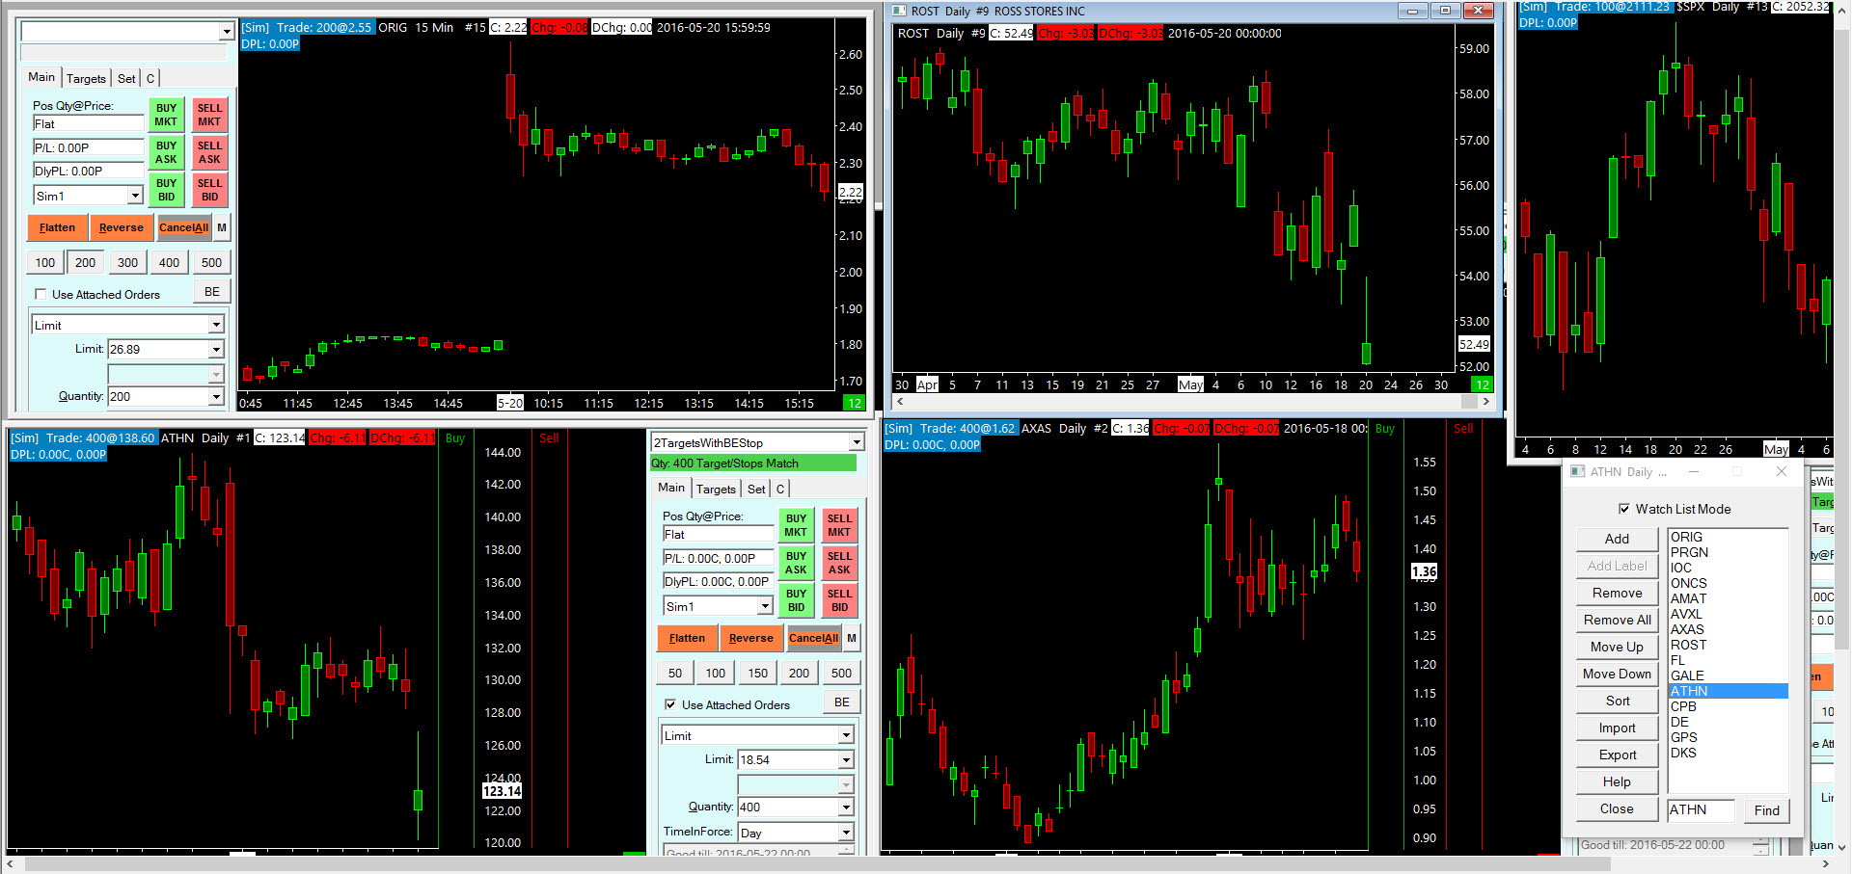Toggle BE in the ORIG trade panel
Image resolution: width=1852 pixels, height=874 pixels.
pos(212,292)
